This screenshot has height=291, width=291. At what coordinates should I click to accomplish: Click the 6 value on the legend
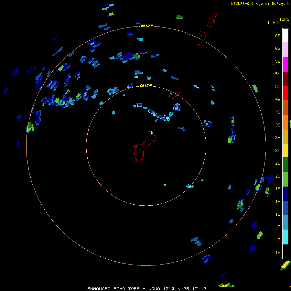tap(279, 227)
